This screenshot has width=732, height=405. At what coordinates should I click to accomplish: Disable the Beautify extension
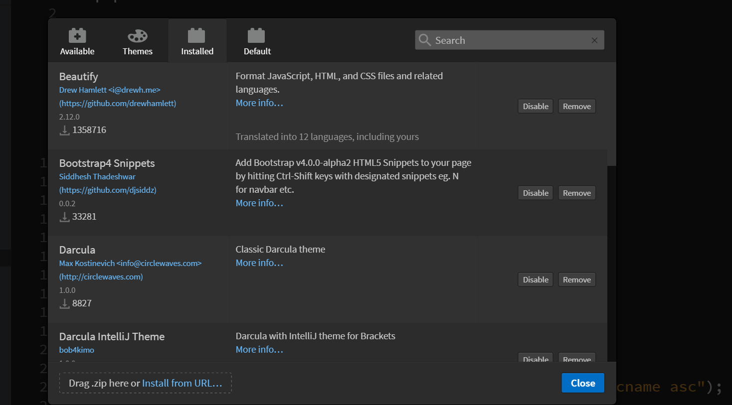point(536,107)
